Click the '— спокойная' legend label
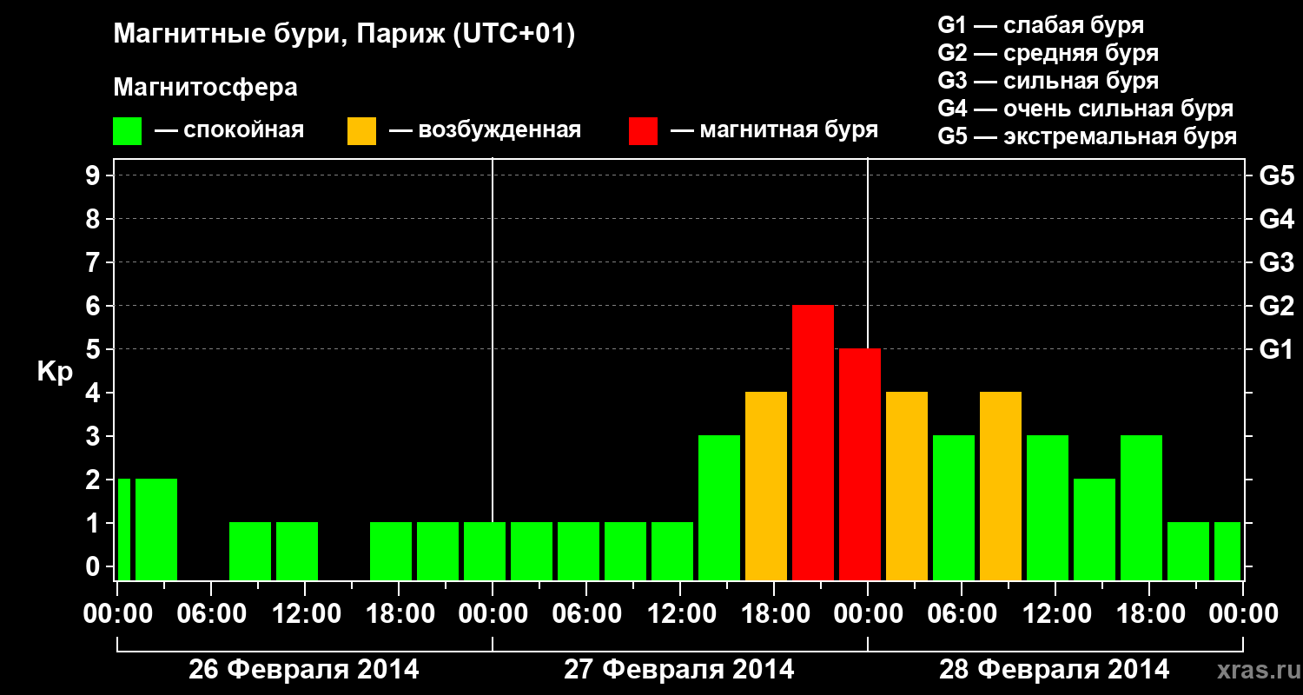Image resolution: width=1303 pixels, height=695 pixels. [229, 131]
